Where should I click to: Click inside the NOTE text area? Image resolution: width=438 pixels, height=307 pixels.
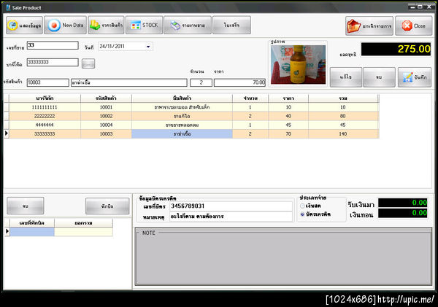(283, 260)
